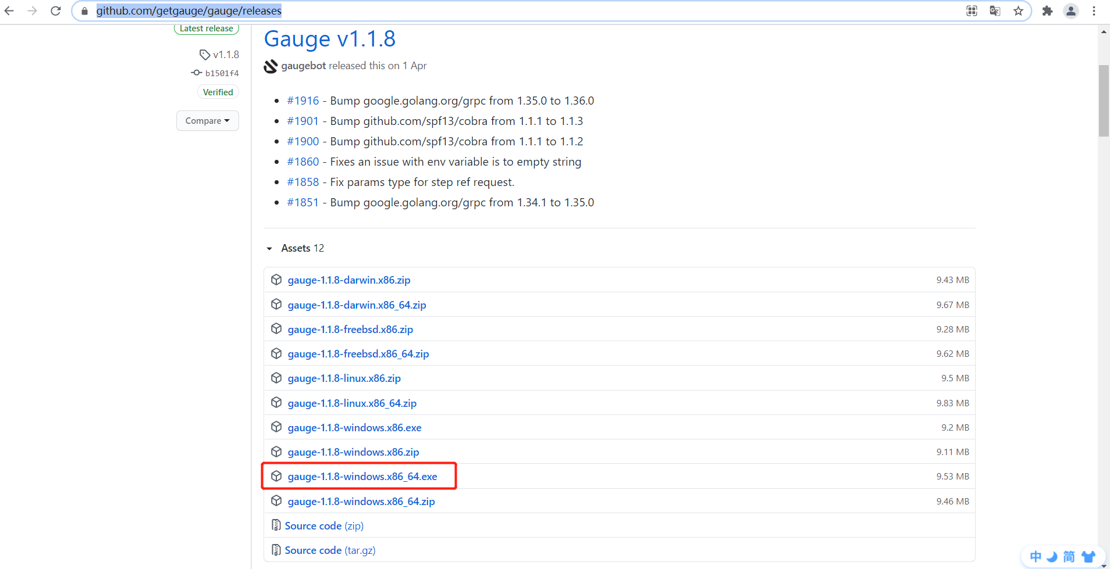Click the v1.1.8 tag link

pos(225,55)
